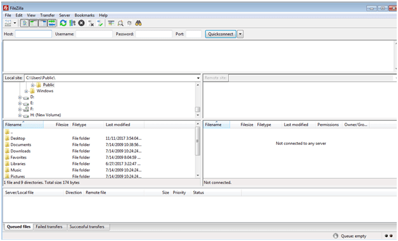Click the FileZilla title bar logo icon
The height and width of the screenshot is (241, 398).
[x=6, y=8]
